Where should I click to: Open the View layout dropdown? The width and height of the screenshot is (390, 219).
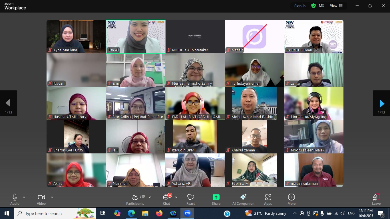click(x=336, y=6)
